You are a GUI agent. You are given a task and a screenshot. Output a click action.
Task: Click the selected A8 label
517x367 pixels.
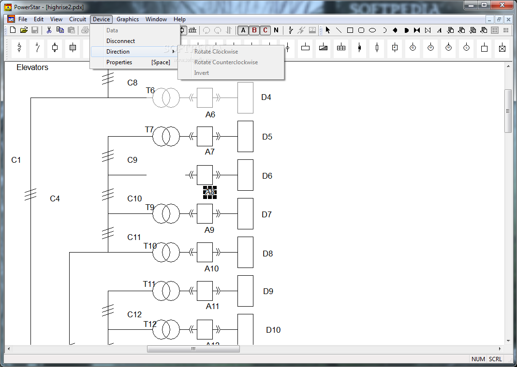[210, 192]
